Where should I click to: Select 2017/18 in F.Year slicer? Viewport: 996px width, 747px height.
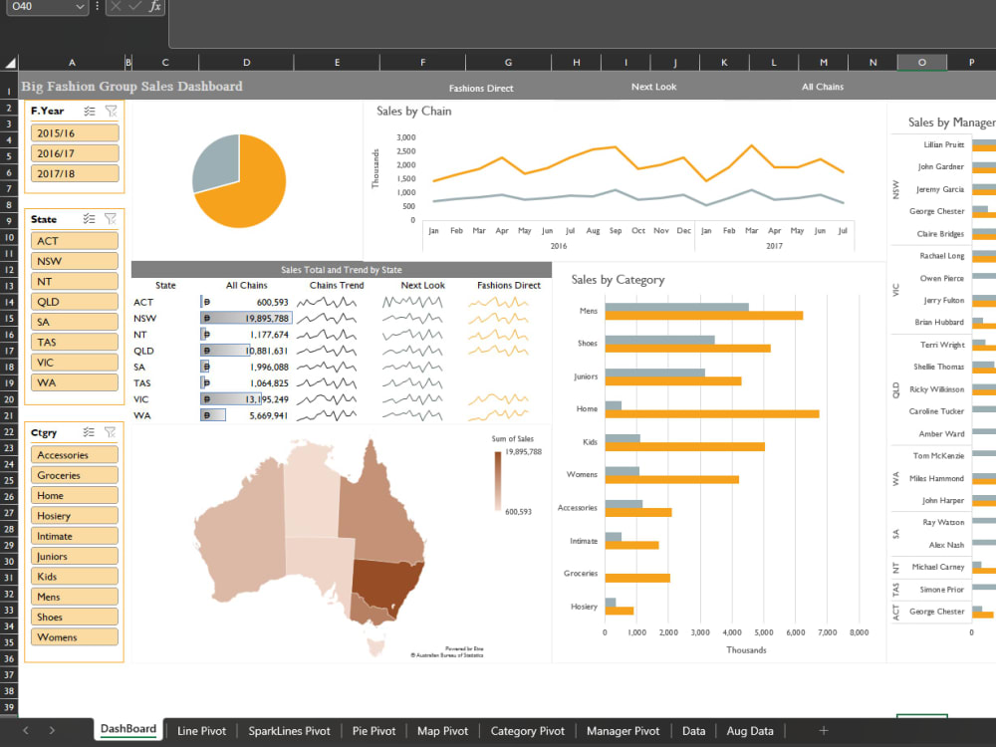click(75, 173)
